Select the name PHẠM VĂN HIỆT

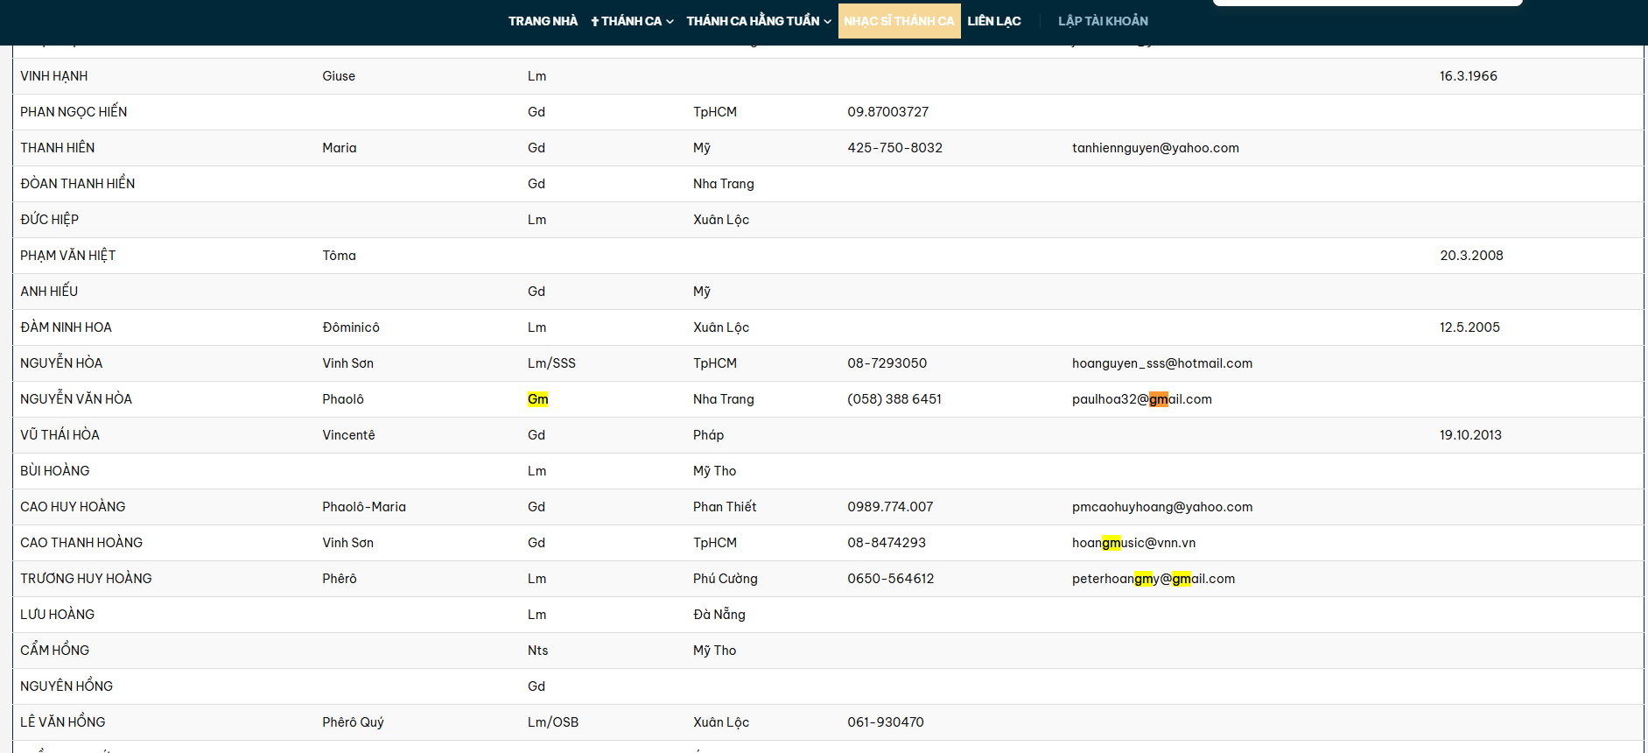(68, 256)
